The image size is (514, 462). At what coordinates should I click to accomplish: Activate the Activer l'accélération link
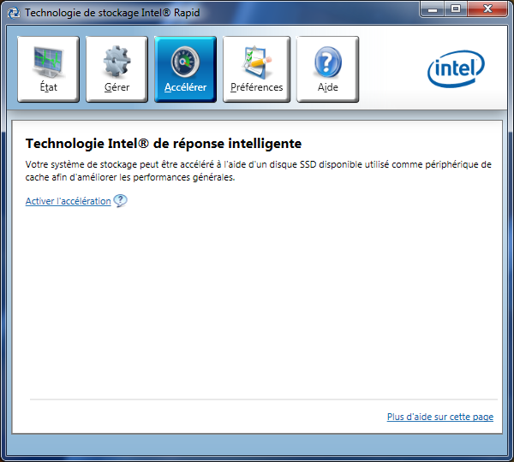coord(68,201)
